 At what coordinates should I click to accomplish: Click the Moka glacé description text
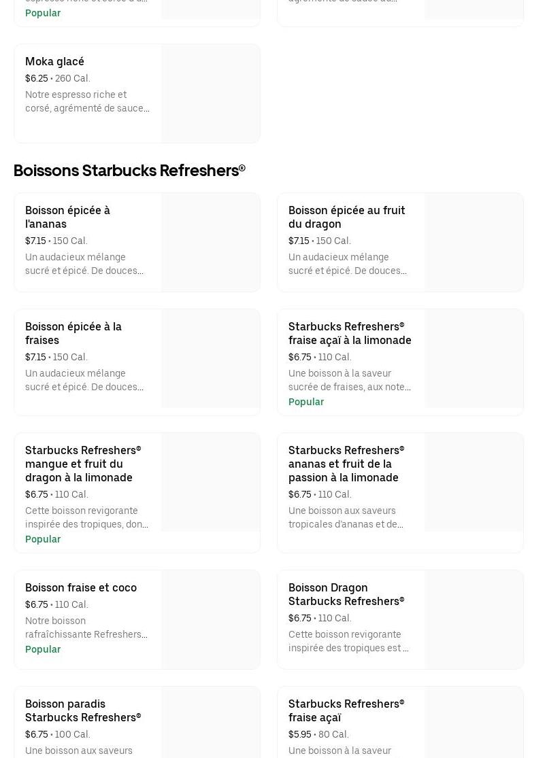point(87,101)
